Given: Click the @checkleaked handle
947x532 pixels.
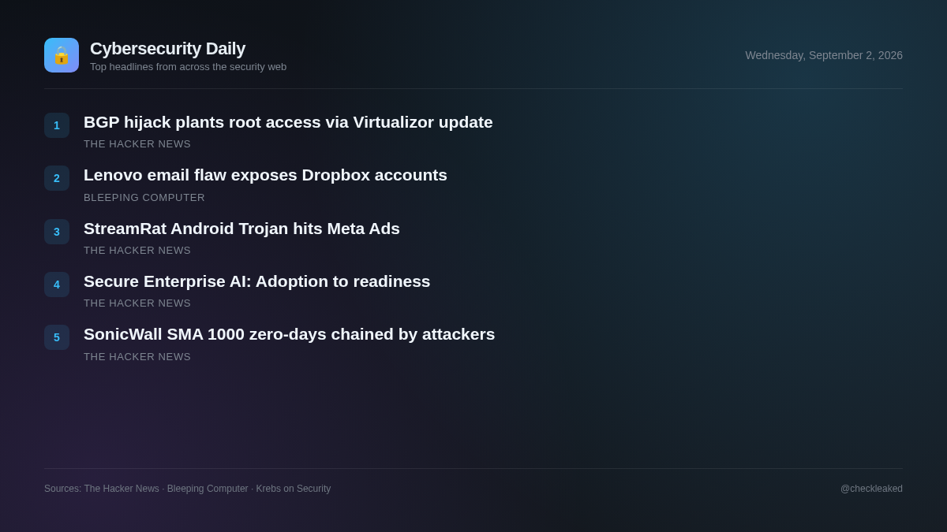Looking at the screenshot, I should pyautogui.click(x=871, y=489).
